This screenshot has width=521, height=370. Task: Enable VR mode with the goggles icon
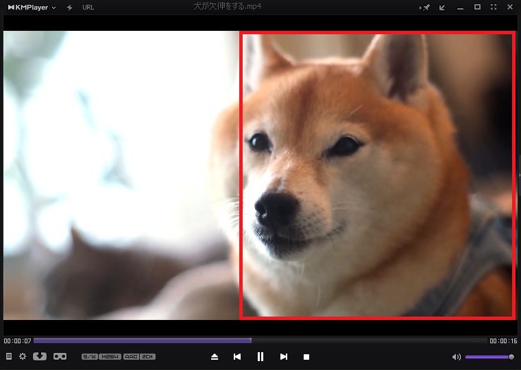point(60,356)
